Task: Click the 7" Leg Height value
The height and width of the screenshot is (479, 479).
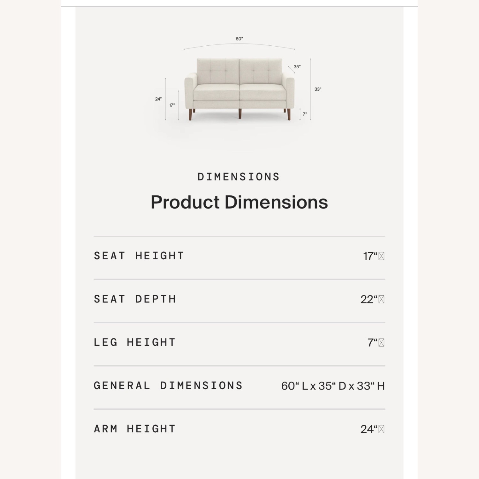Action: (x=376, y=343)
